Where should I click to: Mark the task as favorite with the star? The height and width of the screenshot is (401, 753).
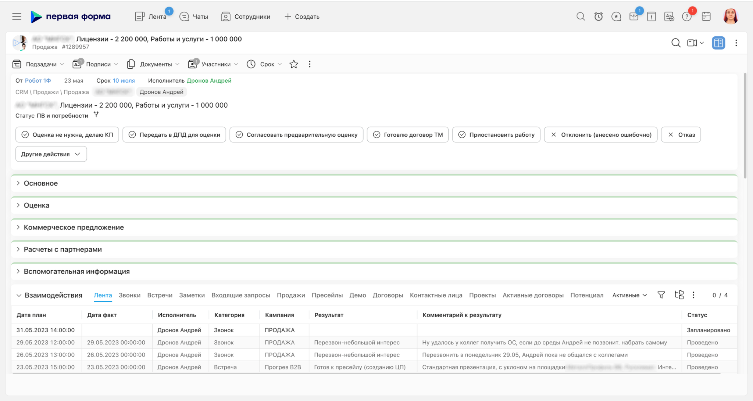(294, 64)
